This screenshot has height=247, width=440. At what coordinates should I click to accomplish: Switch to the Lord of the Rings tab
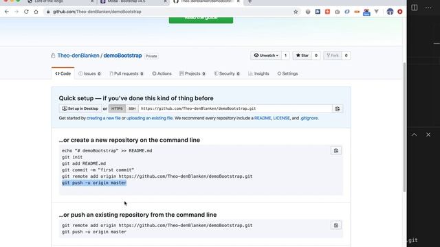click(x=60, y=1)
